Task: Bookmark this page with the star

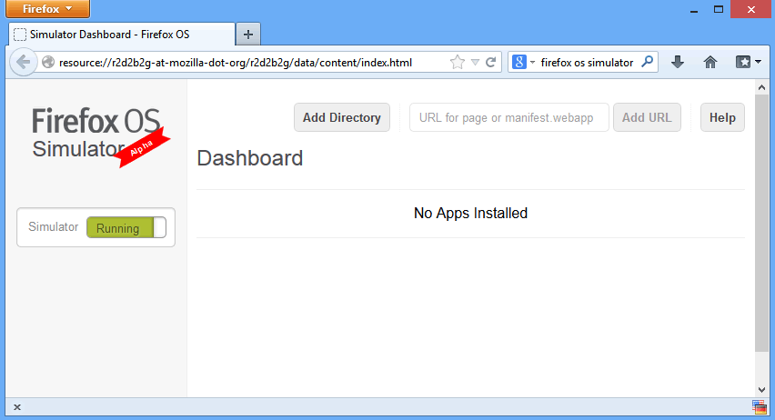Action: 458,62
